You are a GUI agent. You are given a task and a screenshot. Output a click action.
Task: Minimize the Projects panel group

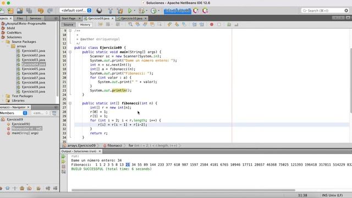click(56, 18)
